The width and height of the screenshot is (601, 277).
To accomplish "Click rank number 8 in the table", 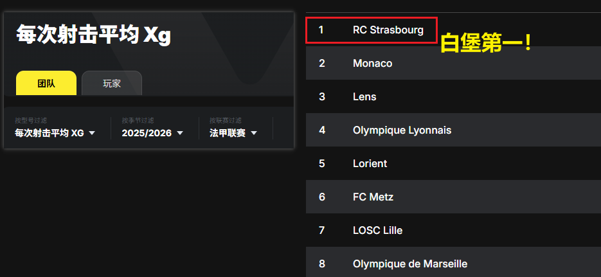I will tap(321, 264).
